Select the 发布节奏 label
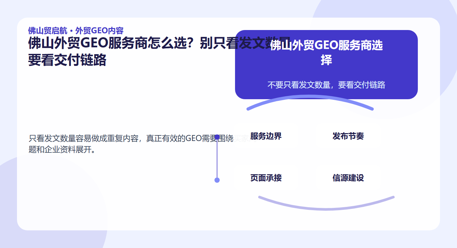 coord(348,136)
